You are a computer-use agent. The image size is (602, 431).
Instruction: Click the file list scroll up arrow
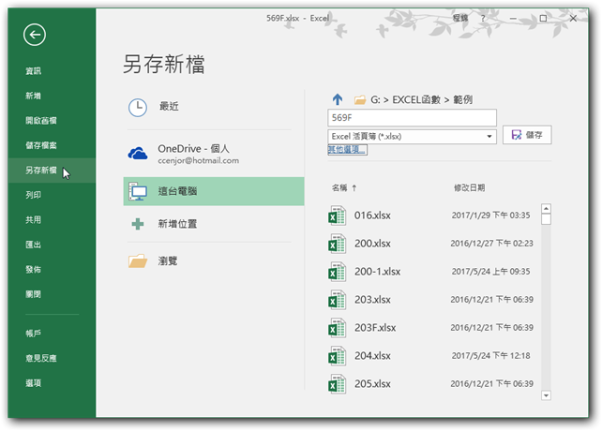pos(546,209)
